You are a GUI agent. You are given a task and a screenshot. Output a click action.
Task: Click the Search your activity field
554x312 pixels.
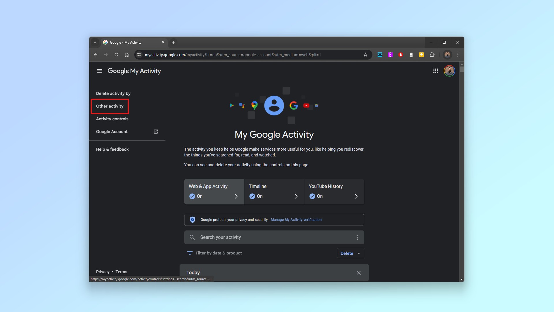point(271,237)
